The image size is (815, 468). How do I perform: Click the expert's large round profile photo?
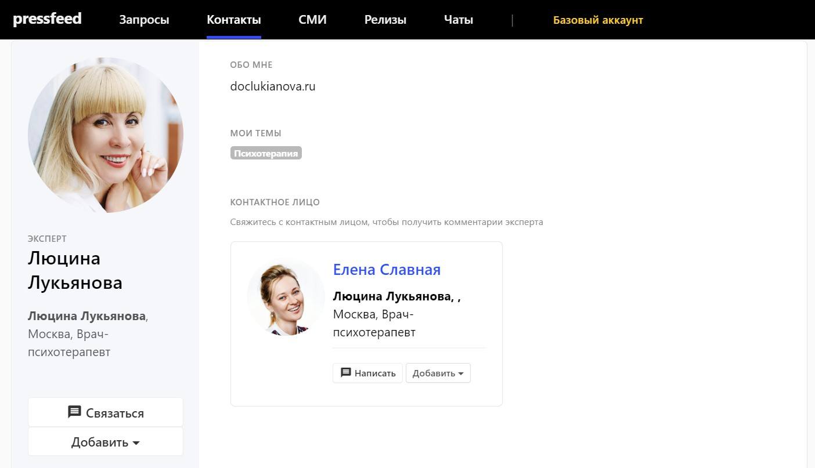106,135
